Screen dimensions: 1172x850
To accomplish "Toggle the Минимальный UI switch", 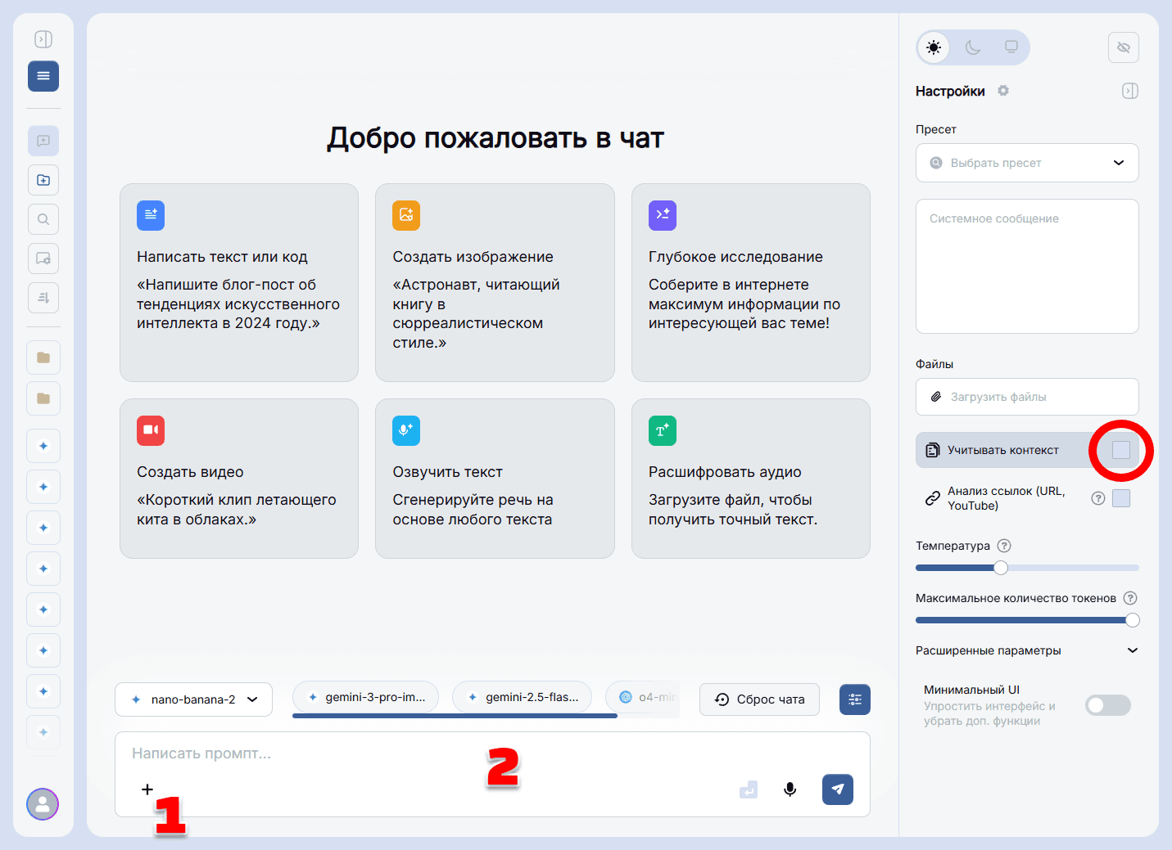I will (x=1107, y=704).
